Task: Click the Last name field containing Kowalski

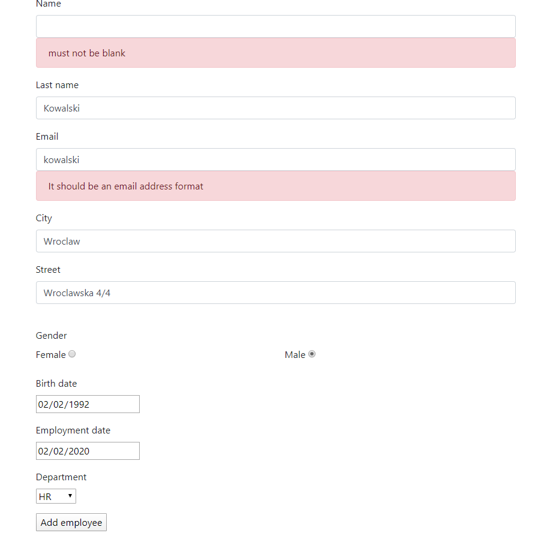Action: (x=275, y=108)
